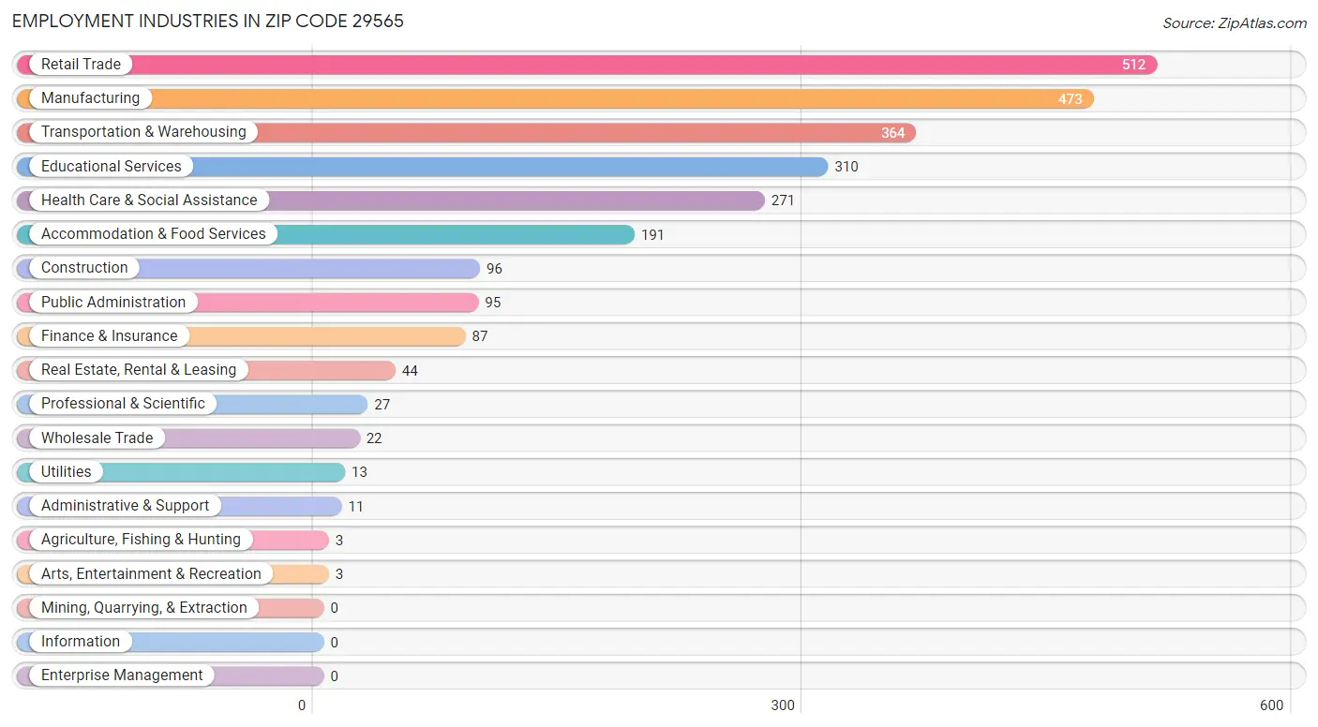1318x727 pixels.
Task: Click the Information label
Action: 81,642
